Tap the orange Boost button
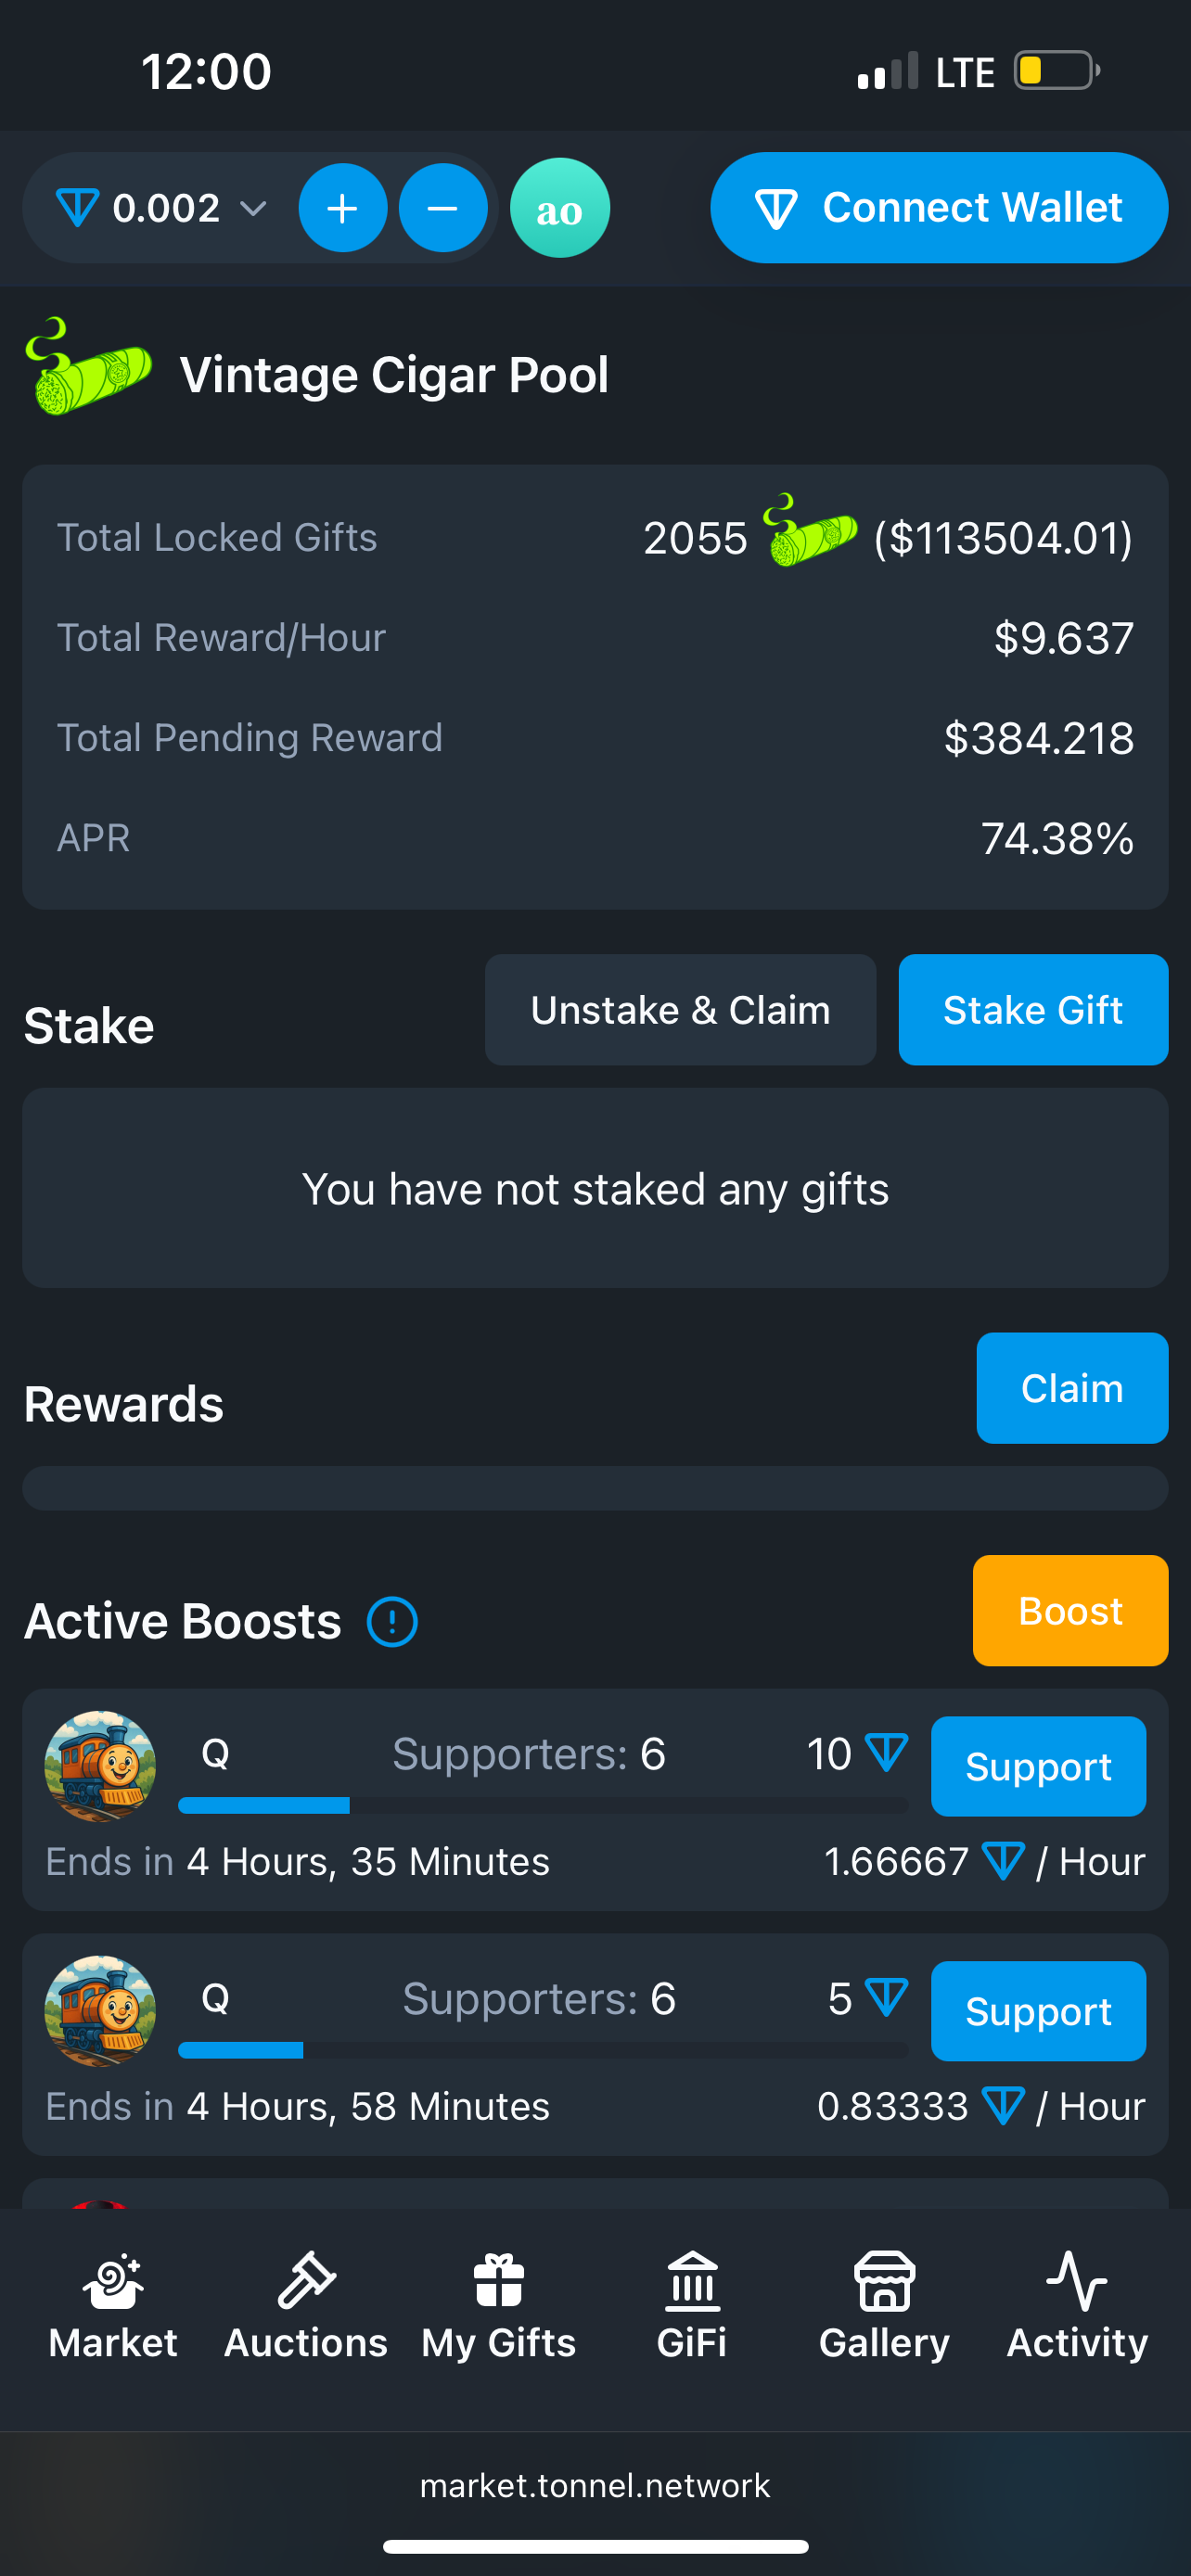Image resolution: width=1191 pixels, height=2576 pixels. [x=1070, y=1611]
